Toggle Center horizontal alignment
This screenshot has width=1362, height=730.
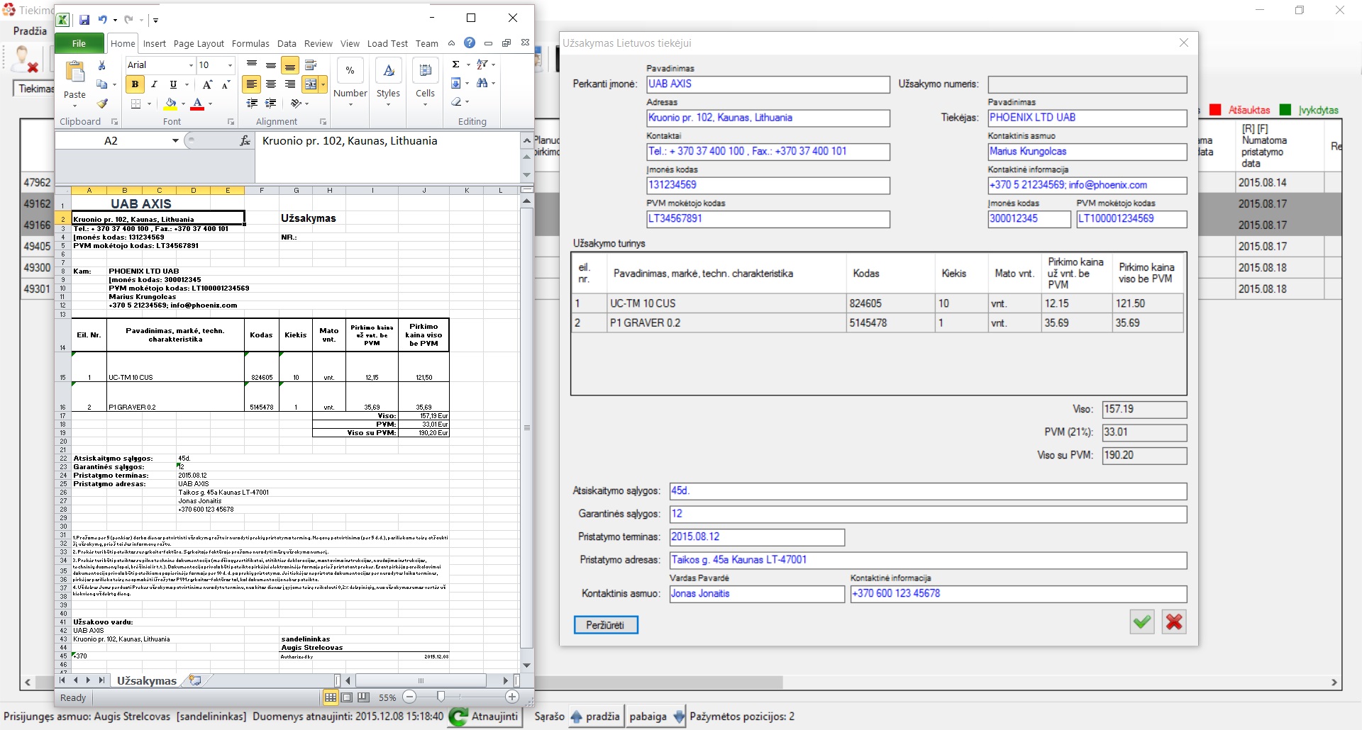(x=271, y=84)
